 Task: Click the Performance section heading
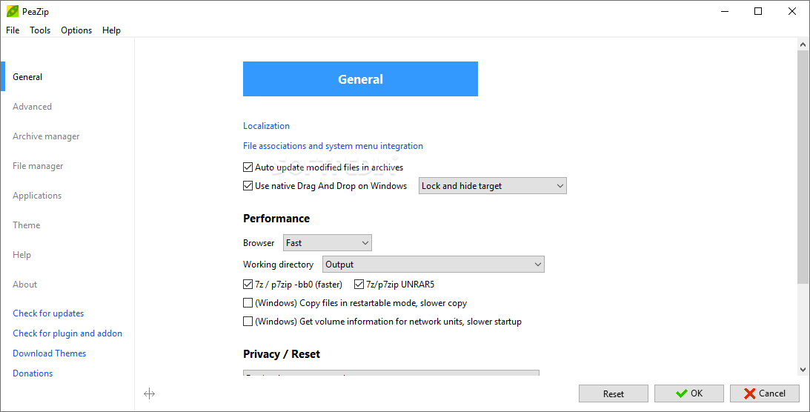276,219
